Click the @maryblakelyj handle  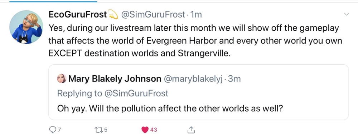point(193,79)
